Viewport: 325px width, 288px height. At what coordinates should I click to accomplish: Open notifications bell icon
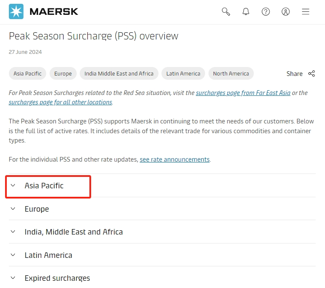(246, 11)
